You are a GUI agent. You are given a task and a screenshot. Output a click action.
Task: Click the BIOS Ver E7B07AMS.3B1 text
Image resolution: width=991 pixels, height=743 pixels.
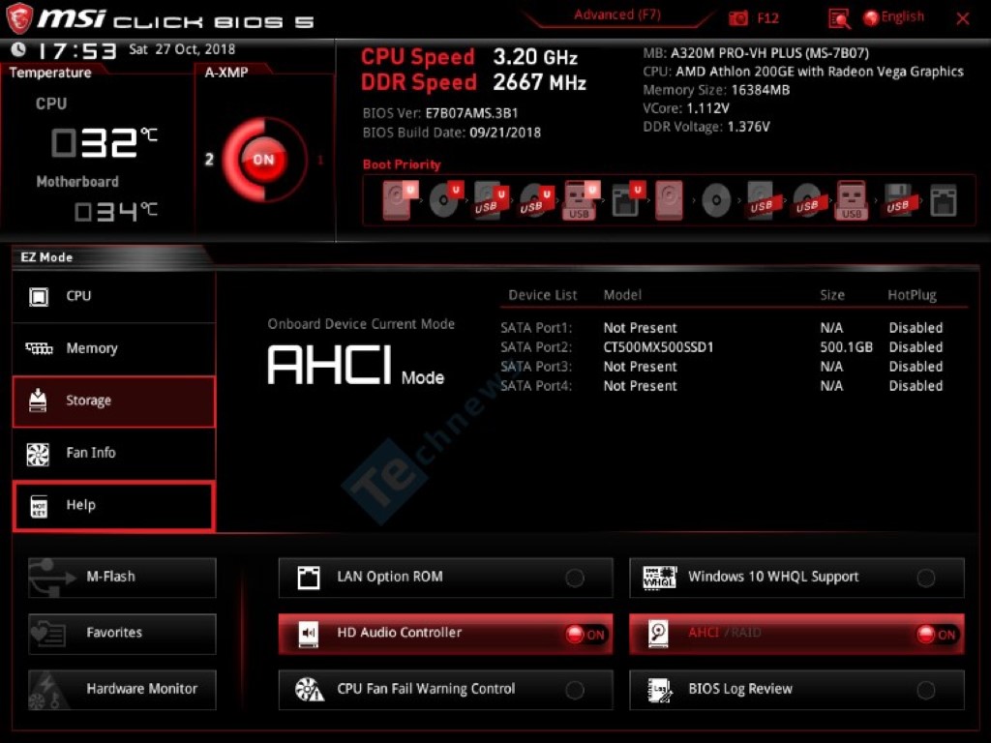(x=440, y=113)
